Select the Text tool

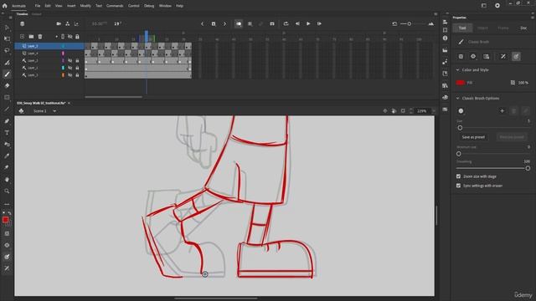pos(7,133)
